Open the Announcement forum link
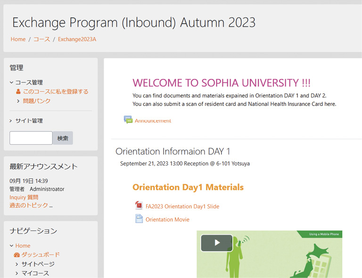 tap(153, 121)
